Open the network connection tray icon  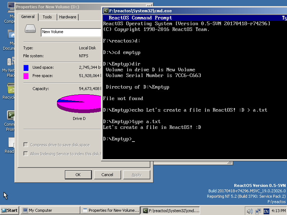pyautogui.click(x=258, y=211)
